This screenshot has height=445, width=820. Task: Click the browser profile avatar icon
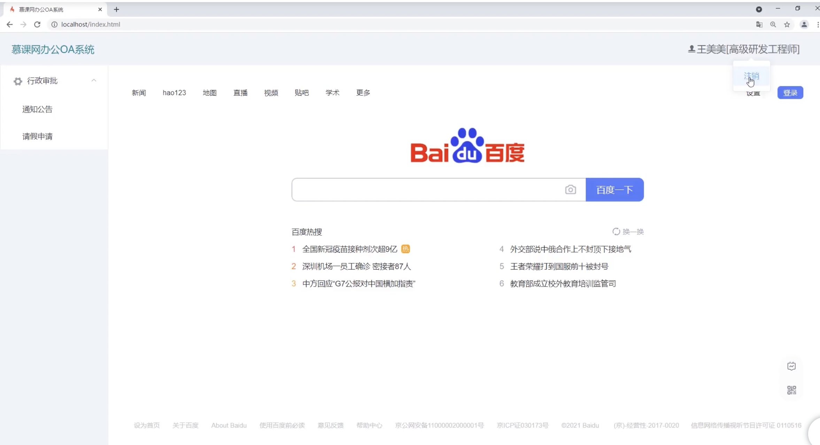(x=804, y=24)
